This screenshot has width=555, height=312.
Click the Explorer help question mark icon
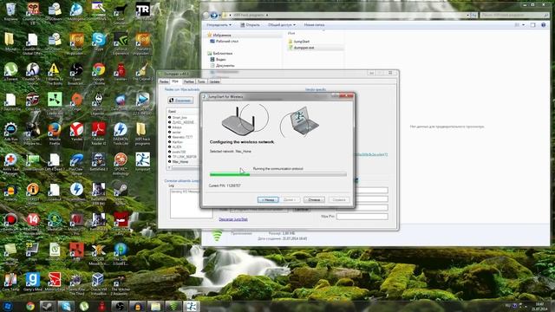[544, 25]
